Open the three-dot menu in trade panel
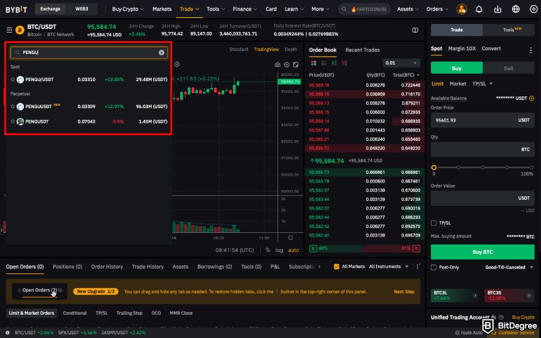 pyautogui.click(x=531, y=50)
